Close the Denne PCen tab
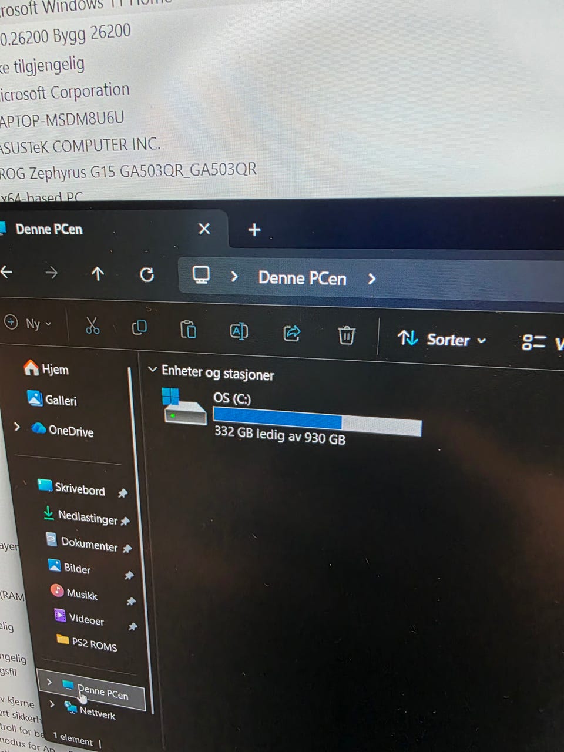The width and height of the screenshot is (564, 752). tap(204, 229)
